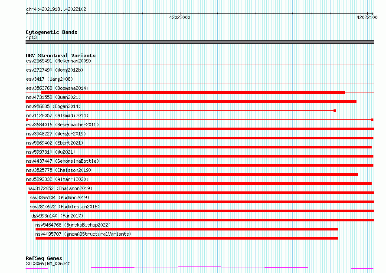This screenshot has width=386, height=273.
Task: Select the nsv3172652 (Chaisson2019) label
Action: click(x=60, y=188)
